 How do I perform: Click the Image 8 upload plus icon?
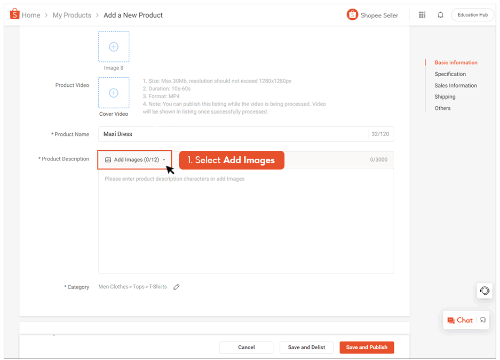114,46
